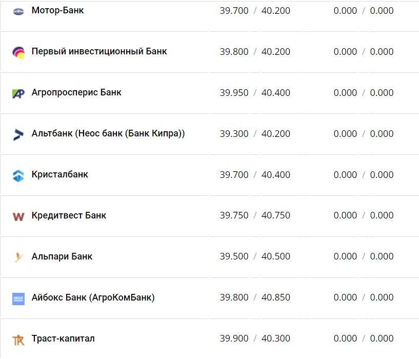
Task: Click the Альпари Банк logo icon
Action: pyautogui.click(x=18, y=257)
